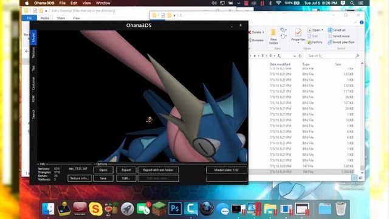
Task: Switch to the Textures sidebar tab
Action: [x=33, y=53]
